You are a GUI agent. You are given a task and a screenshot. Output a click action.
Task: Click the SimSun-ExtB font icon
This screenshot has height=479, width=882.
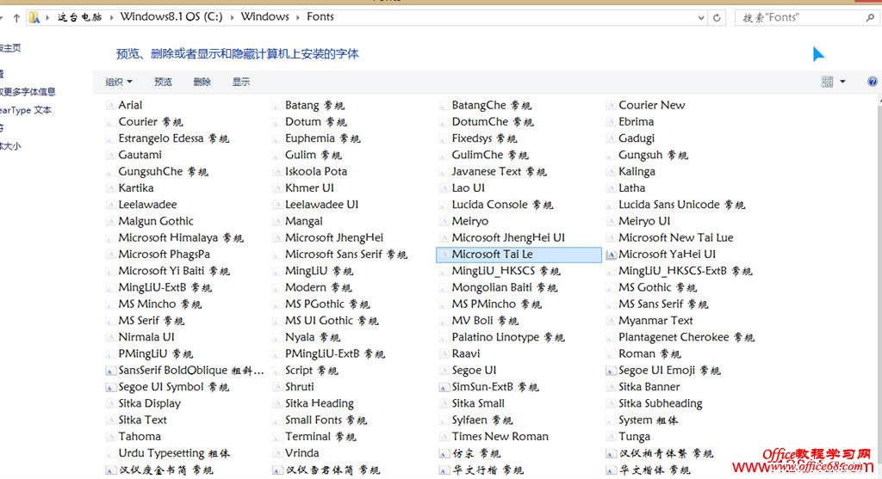click(x=444, y=388)
